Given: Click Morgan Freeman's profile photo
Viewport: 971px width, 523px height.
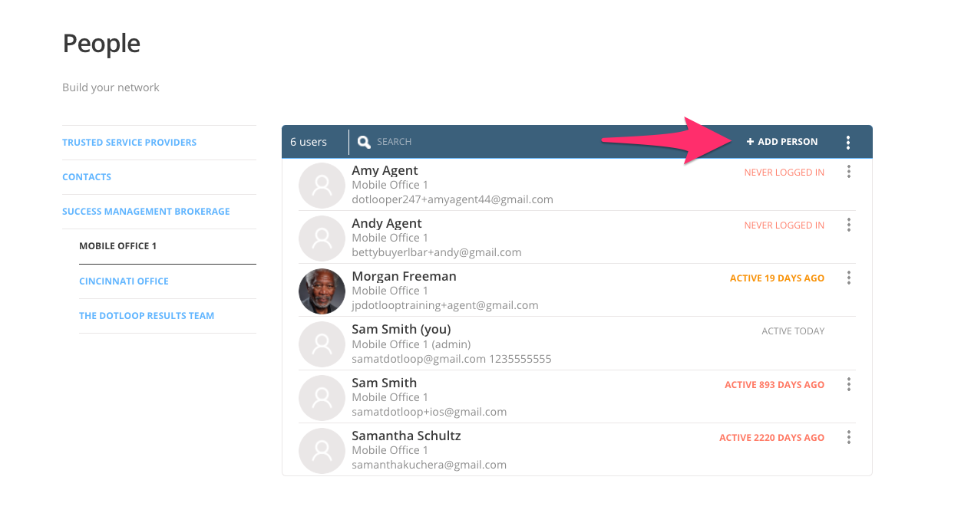Looking at the screenshot, I should pos(322,291).
